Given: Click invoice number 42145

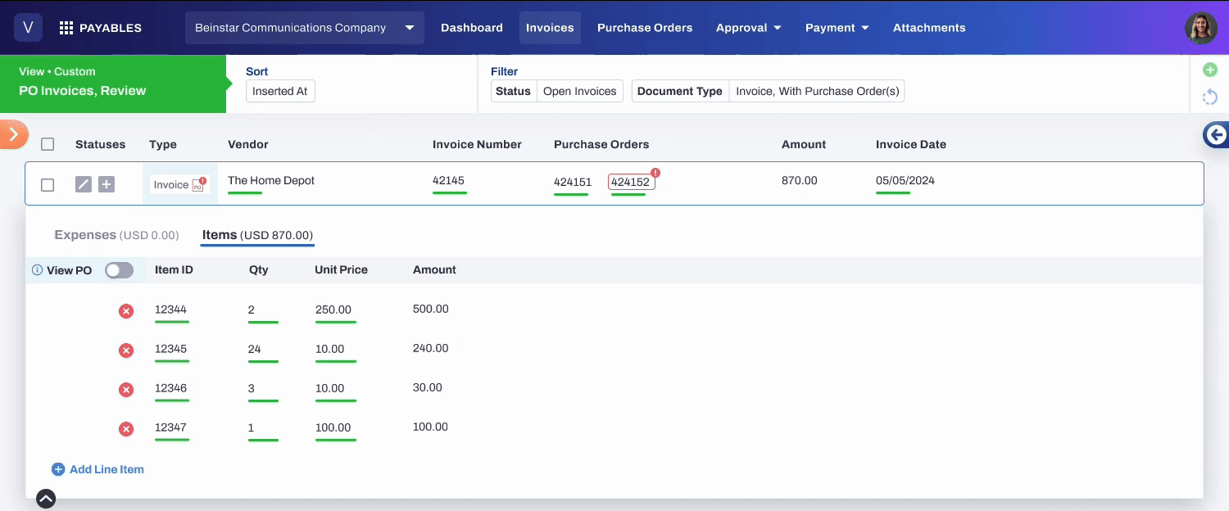Looking at the screenshot, I should click(x=449, y=181).
